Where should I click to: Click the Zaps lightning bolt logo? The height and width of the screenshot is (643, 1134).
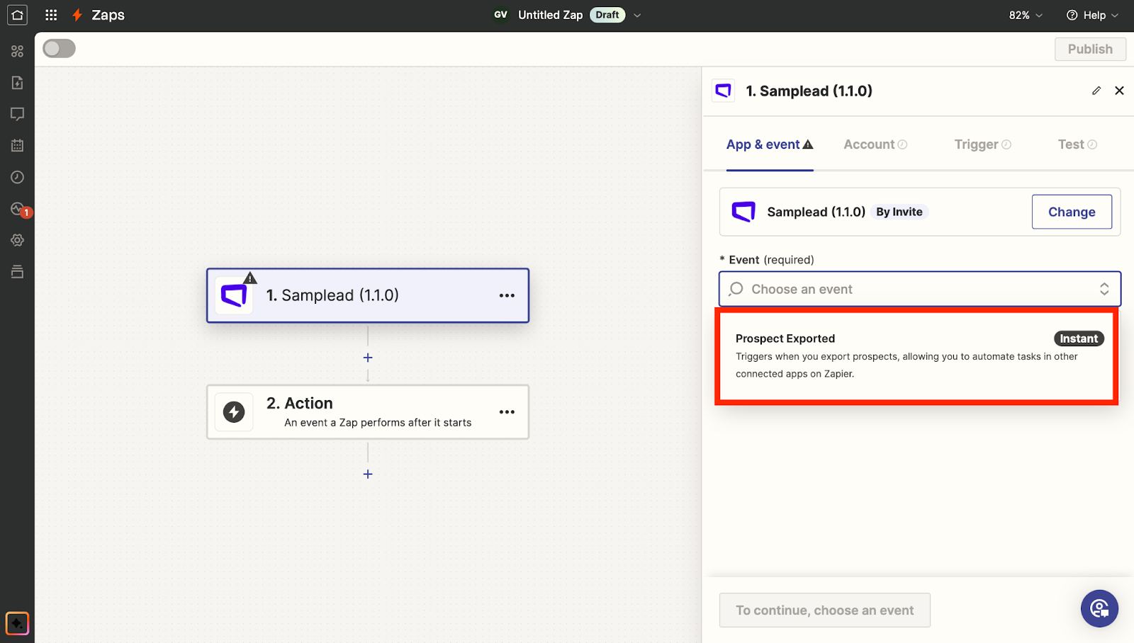click(x=77, y=15)
